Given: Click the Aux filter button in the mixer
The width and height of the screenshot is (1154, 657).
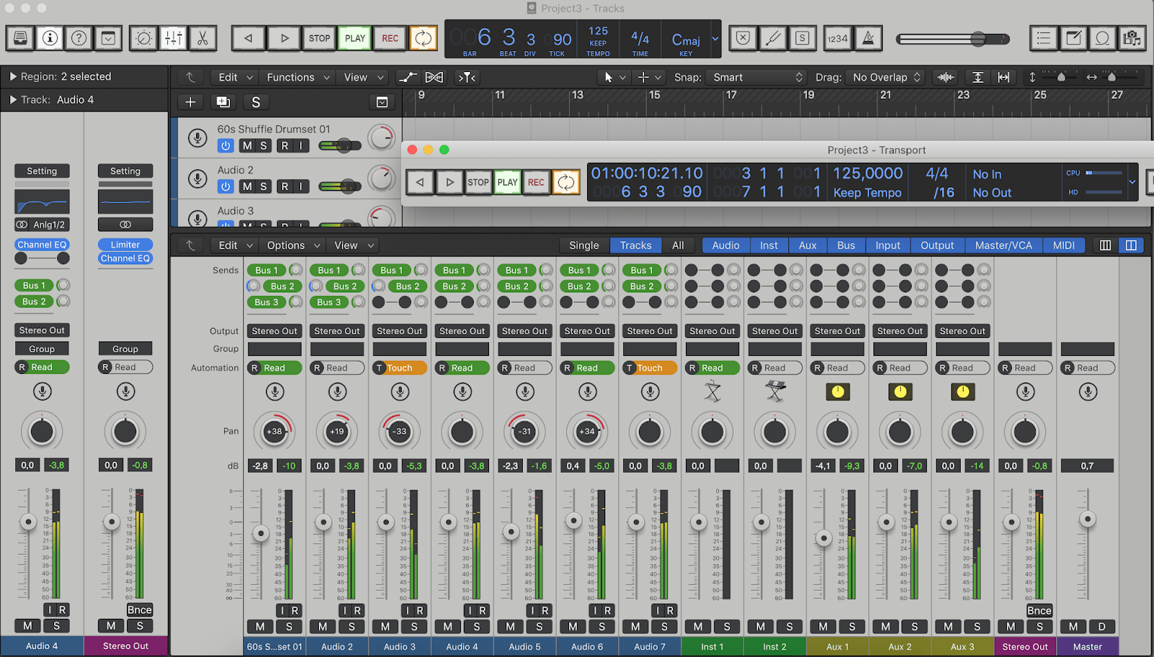Looking at the screenshot, I should coord(807,246).
